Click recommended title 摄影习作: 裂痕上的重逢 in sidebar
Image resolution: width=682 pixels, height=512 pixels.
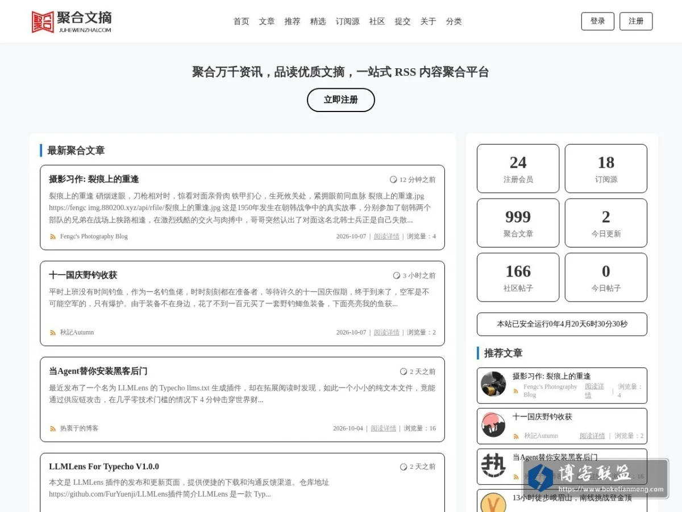click(551, 376)
